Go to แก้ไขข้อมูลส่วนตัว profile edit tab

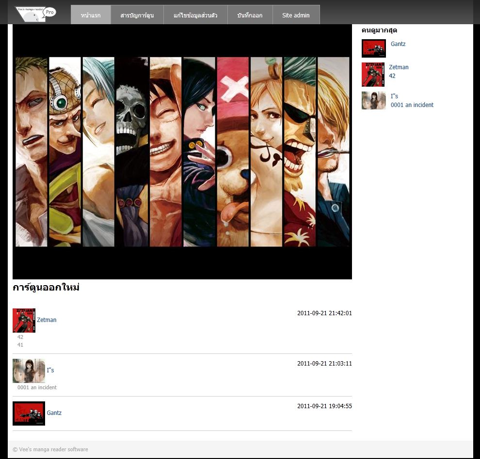point(195,15)
